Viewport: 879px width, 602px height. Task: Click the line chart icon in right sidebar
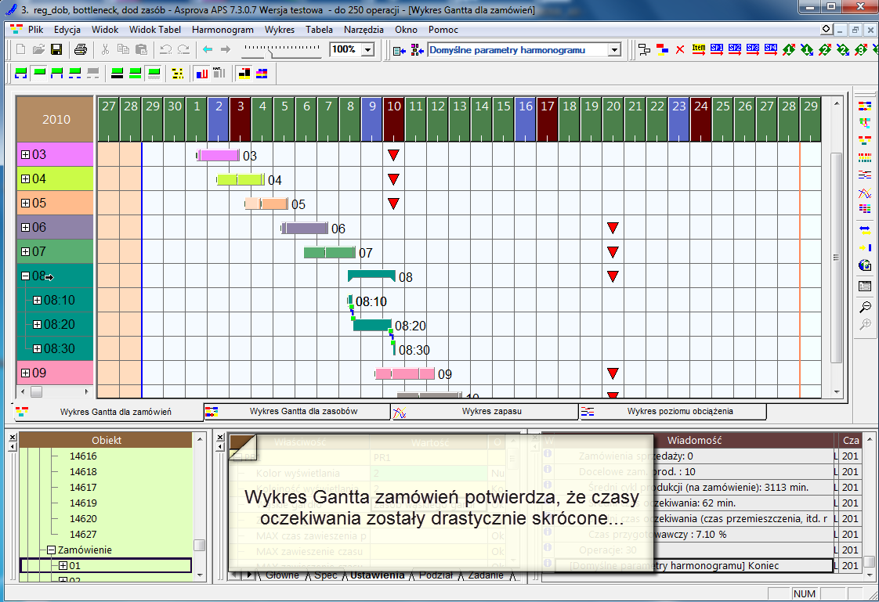click(865, 194)
